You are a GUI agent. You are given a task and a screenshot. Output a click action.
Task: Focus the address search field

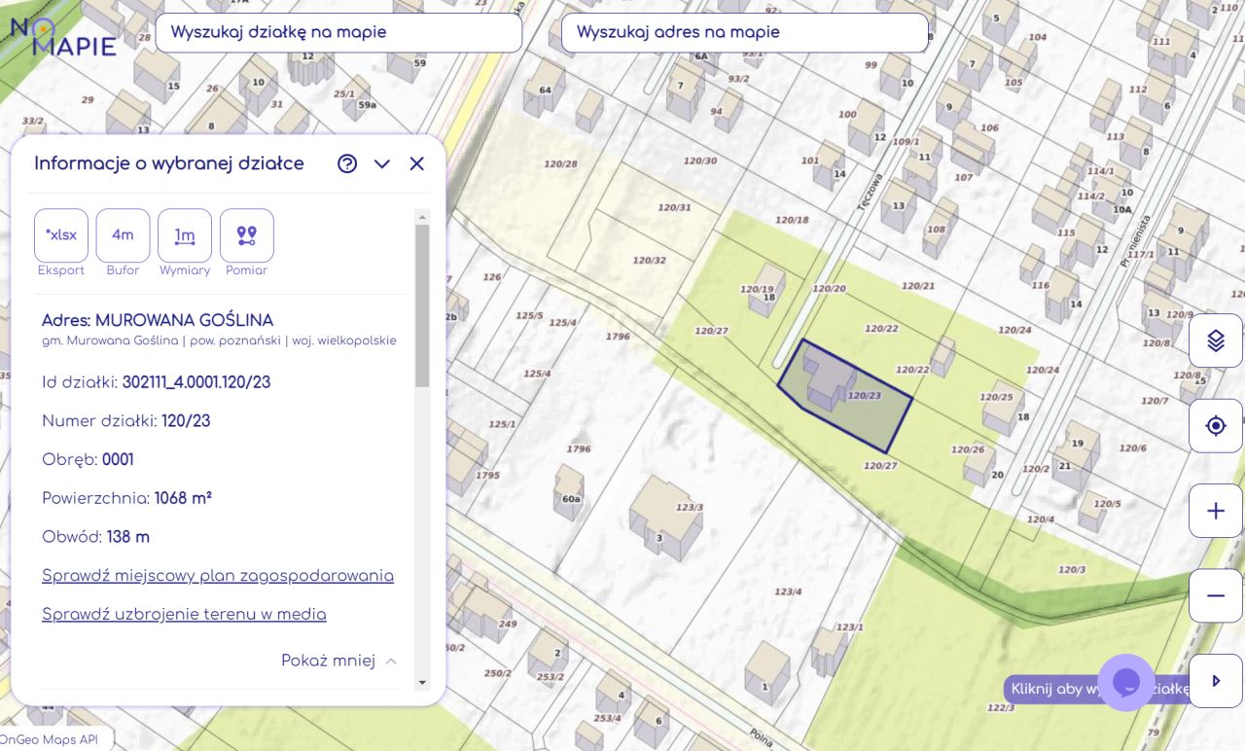point(744,32)
